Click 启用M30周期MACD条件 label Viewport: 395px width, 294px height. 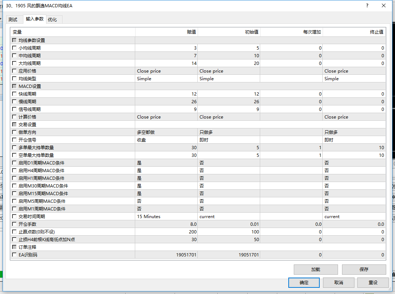43,186
